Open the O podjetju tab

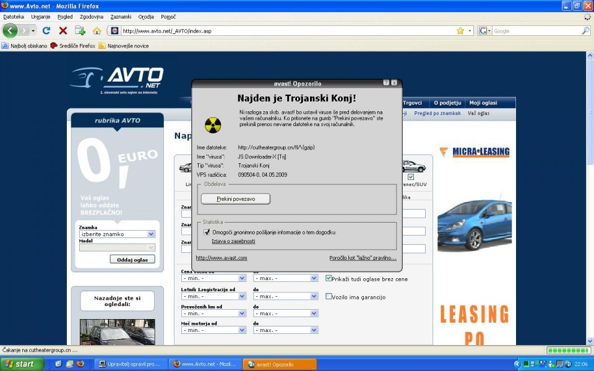[447, 103]
